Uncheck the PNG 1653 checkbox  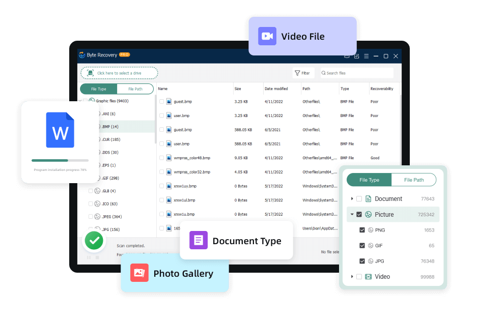[x=362, y=230]
